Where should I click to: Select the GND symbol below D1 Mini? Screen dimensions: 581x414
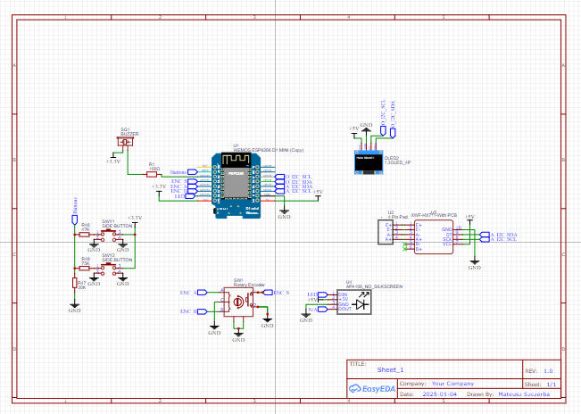284,214
